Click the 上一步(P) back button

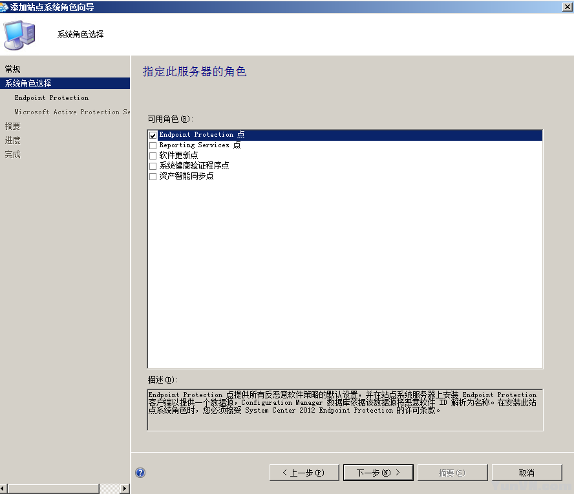304,473
